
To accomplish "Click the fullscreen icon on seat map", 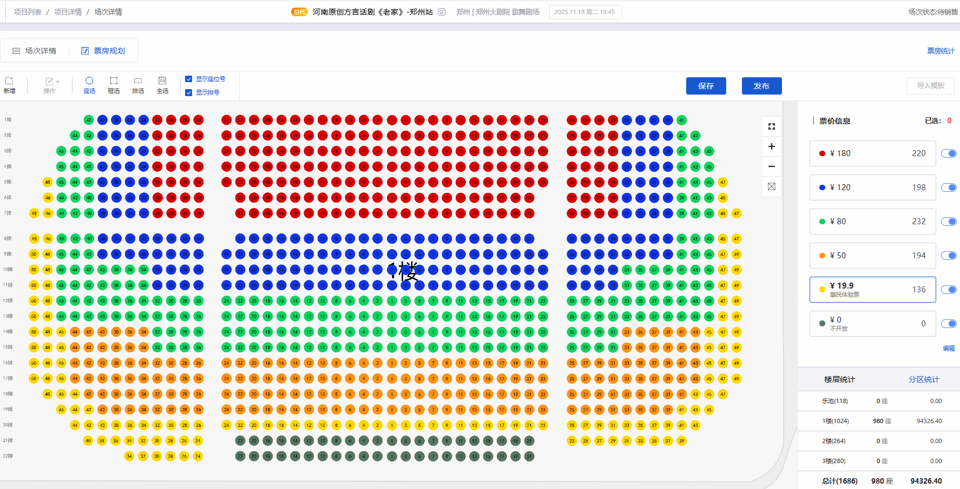I will (772, 126).
